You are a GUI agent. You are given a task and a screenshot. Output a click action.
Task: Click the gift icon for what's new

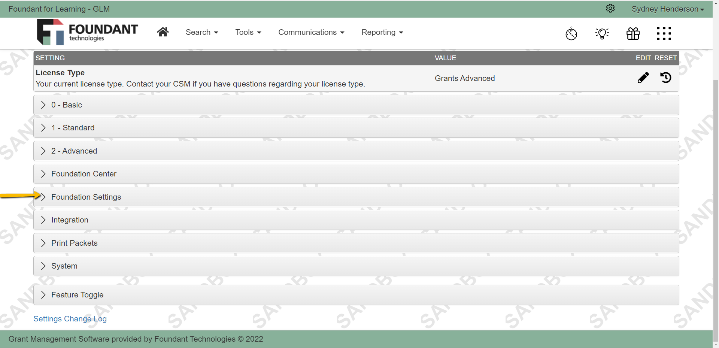(633, 33)
